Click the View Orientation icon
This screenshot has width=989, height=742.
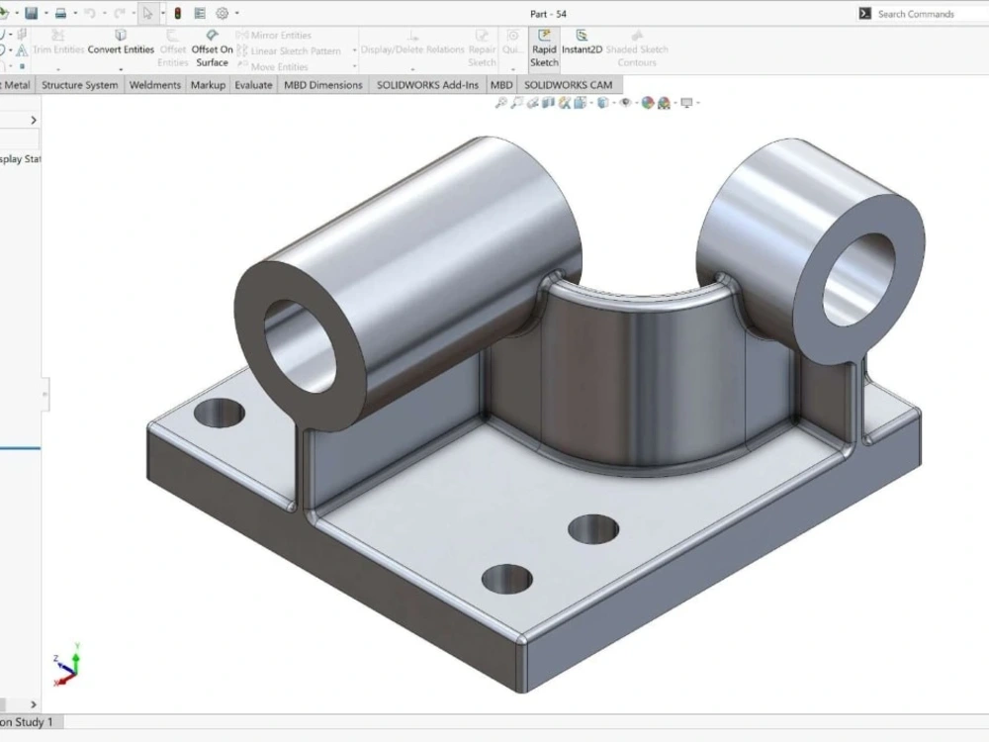(x=580, y=102)
